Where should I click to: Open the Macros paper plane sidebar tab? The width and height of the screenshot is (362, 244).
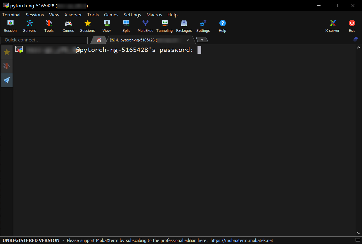7,80
